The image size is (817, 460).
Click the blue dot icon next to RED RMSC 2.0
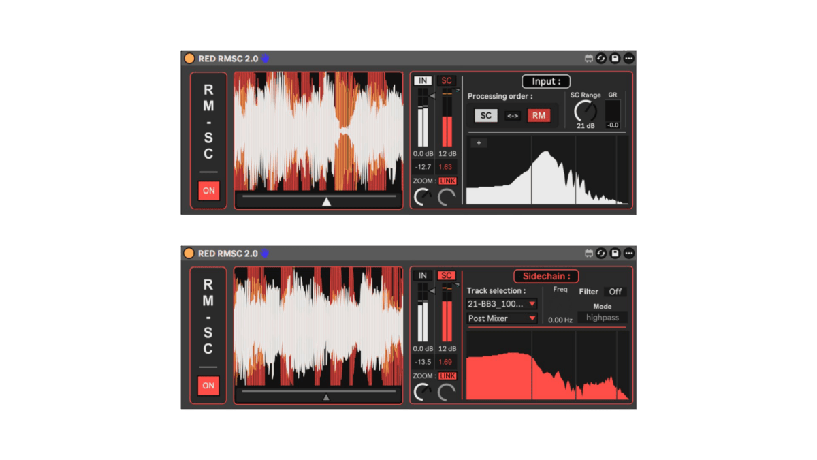(x=265, y=58)
